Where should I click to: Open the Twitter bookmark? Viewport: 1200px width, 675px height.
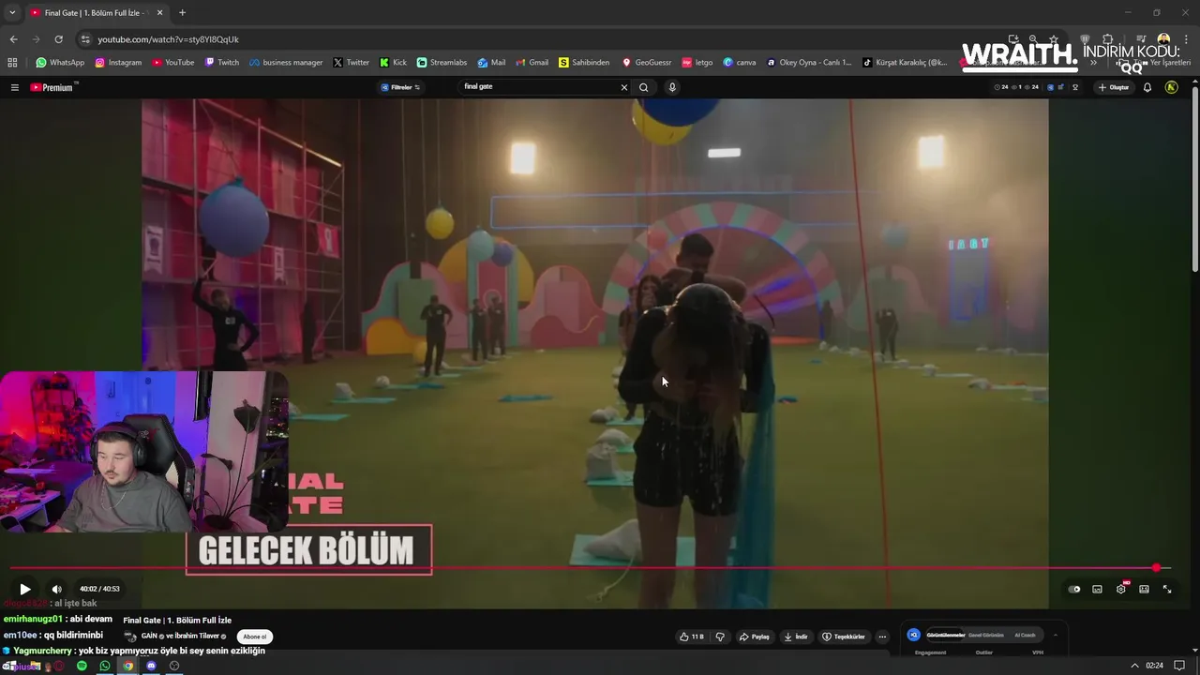[x=352, y=63]
